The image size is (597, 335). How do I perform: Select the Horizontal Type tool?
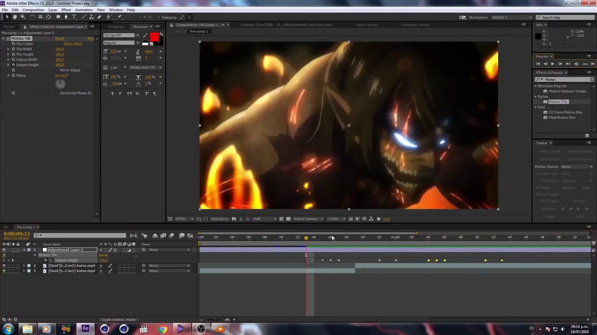tap(74, 17)
